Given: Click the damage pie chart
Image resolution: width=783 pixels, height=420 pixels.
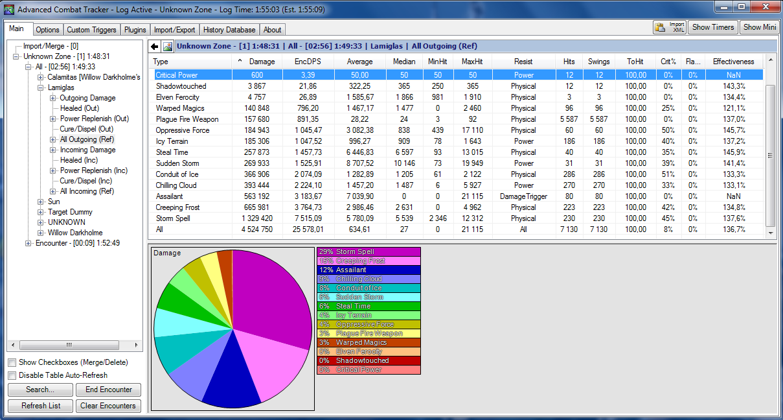Looking at the screenshot, I should point(233,329).
